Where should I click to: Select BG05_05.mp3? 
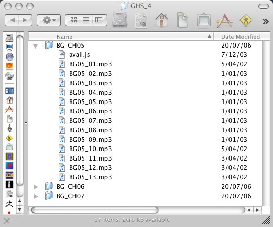(90, 102)
